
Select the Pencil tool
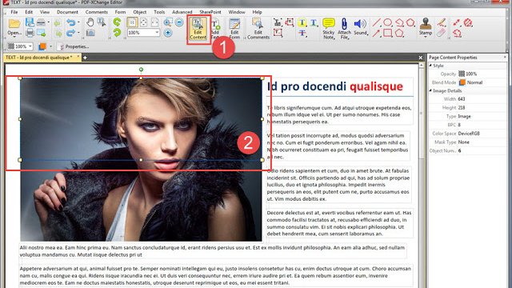pos(441,22)
